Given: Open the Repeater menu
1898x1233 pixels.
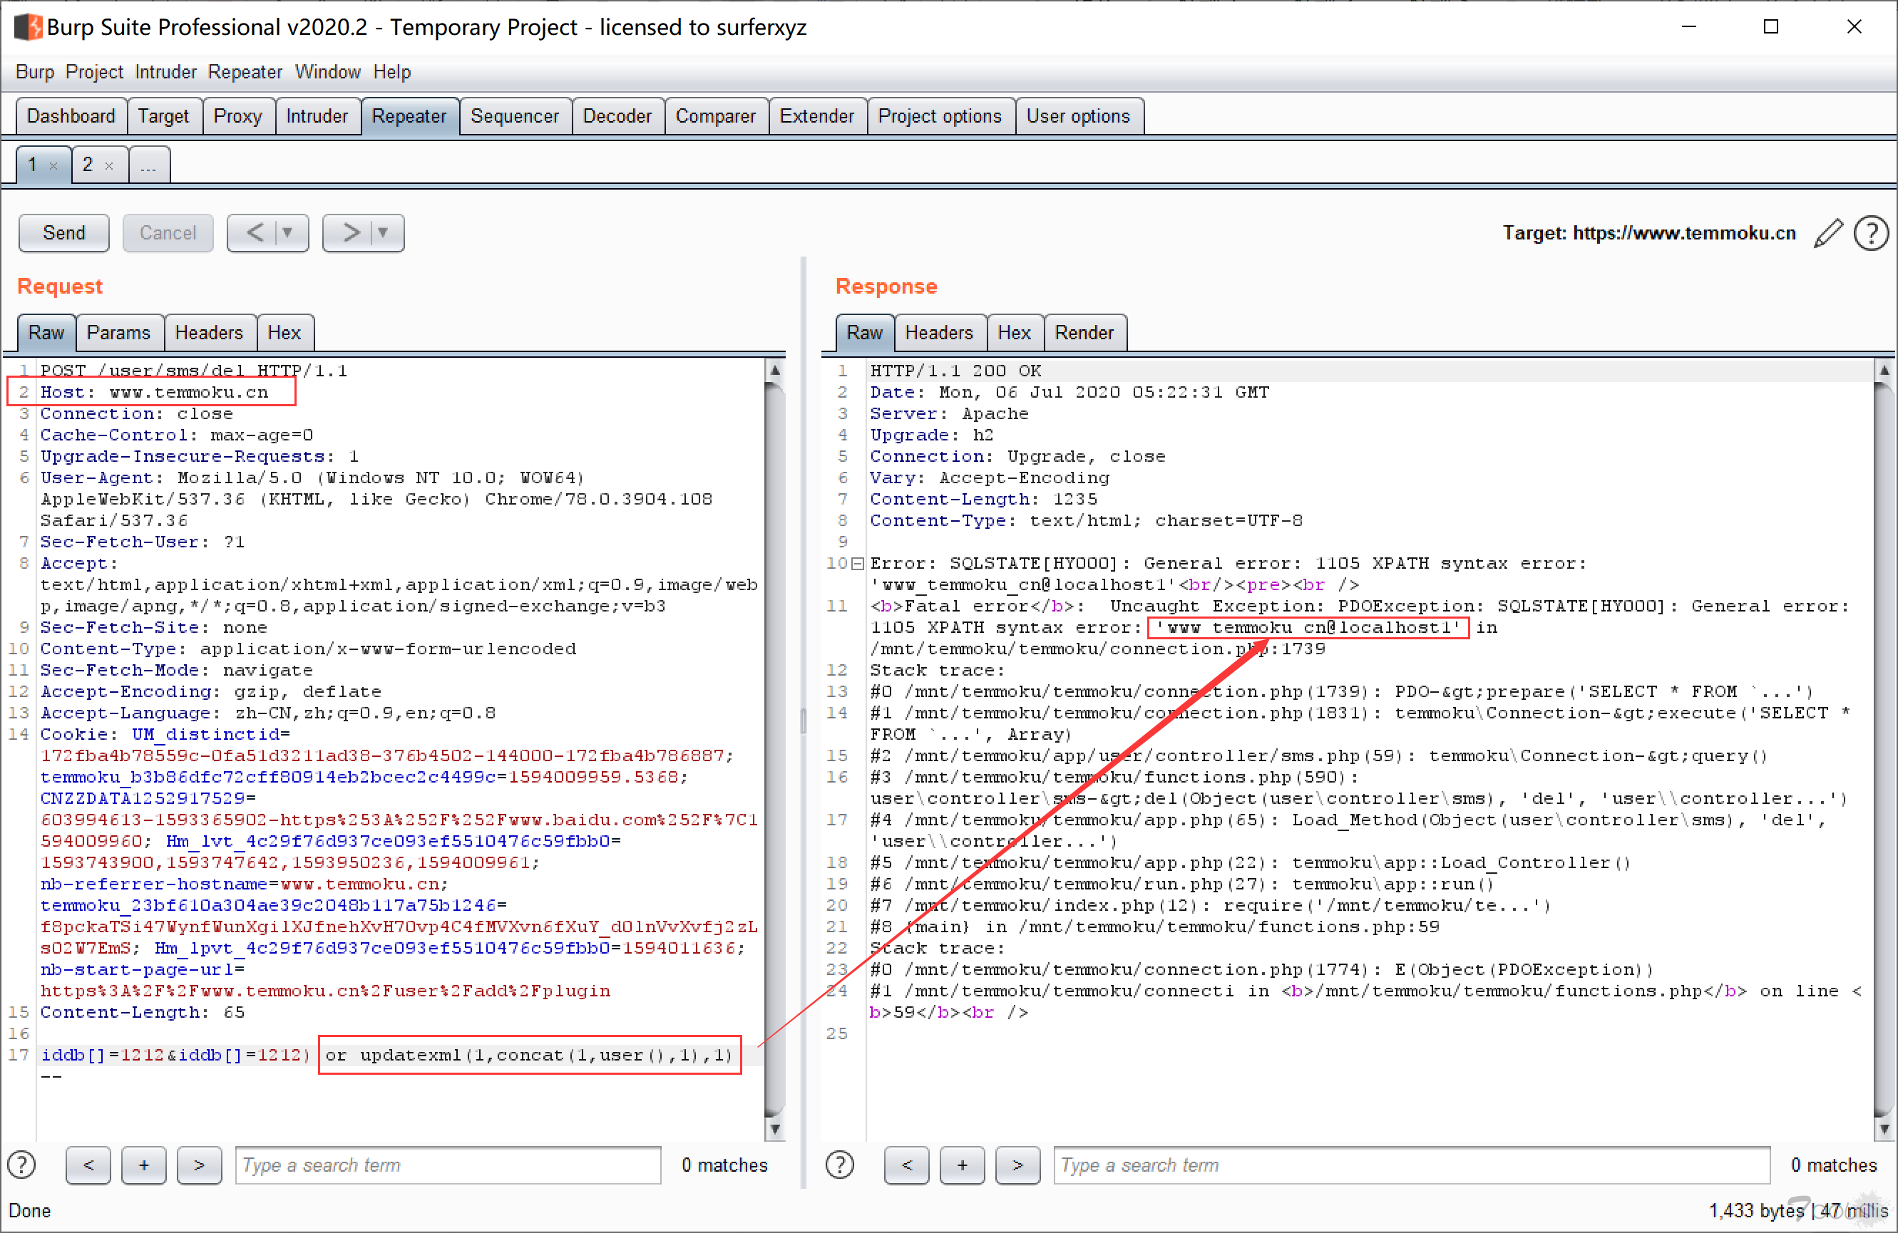Looking at the screenshot, I should [x=245, y=72].
